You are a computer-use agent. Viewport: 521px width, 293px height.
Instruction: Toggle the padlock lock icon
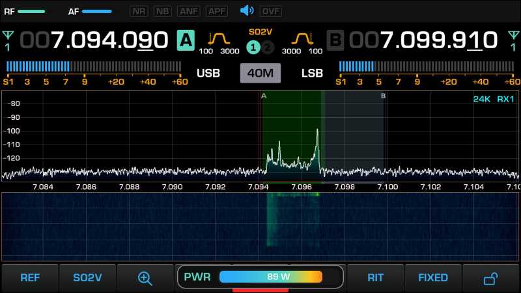[x=491, y=278]
